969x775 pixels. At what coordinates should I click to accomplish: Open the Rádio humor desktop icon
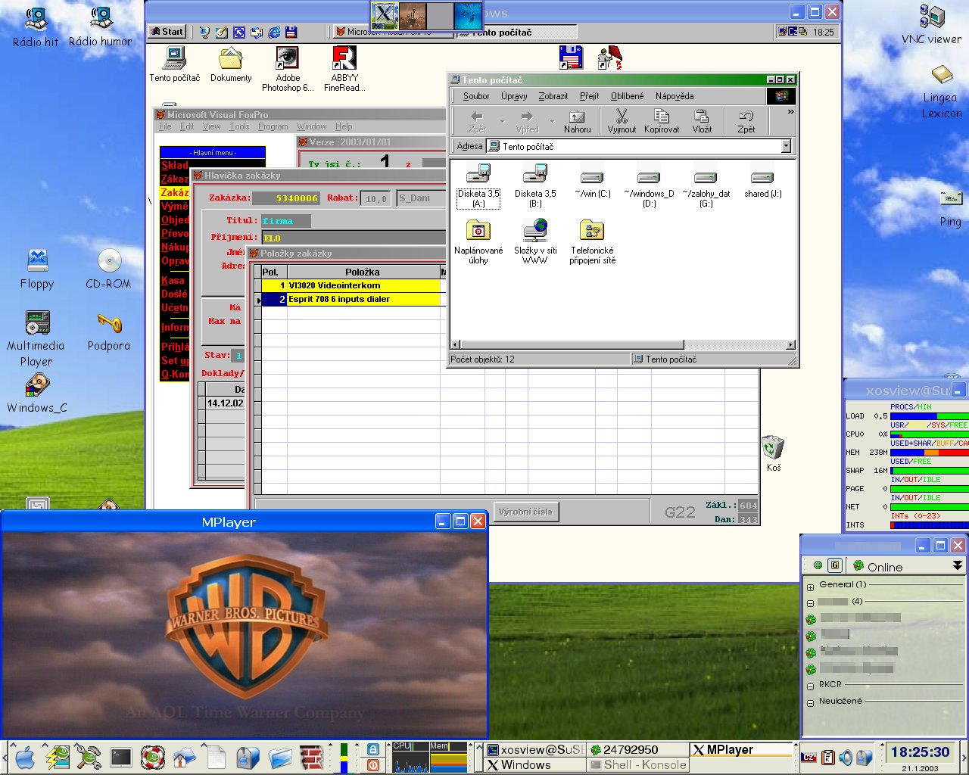tap(100, 26)
